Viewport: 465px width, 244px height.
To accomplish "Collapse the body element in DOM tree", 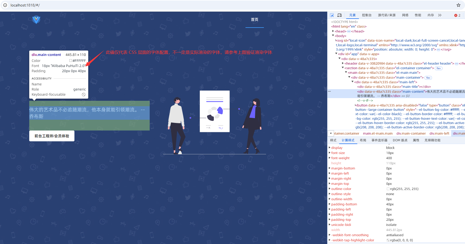I will [333, 36].
